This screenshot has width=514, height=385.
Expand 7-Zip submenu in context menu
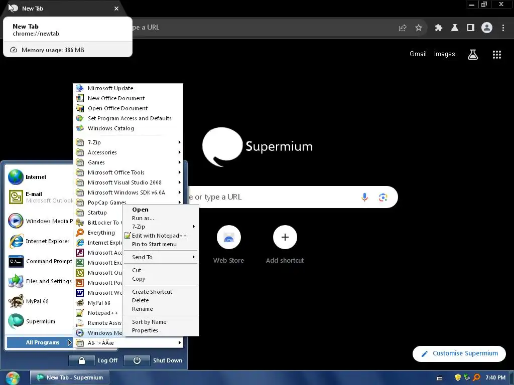click(161, 227)
